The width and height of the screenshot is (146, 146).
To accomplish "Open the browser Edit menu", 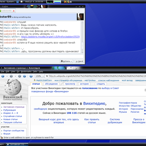I will coord(7,72).
